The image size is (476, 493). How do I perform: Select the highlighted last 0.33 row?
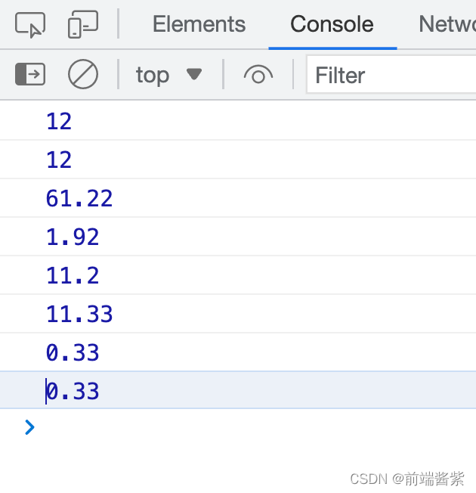[73, 391]
